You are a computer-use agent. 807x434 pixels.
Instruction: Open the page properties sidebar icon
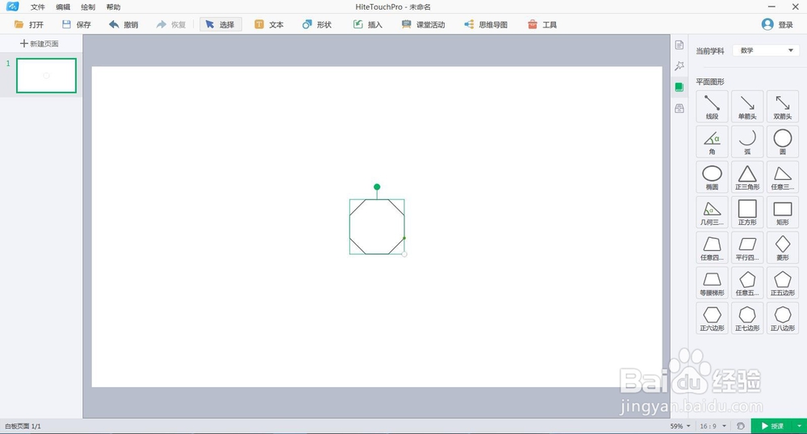(679, 44)
